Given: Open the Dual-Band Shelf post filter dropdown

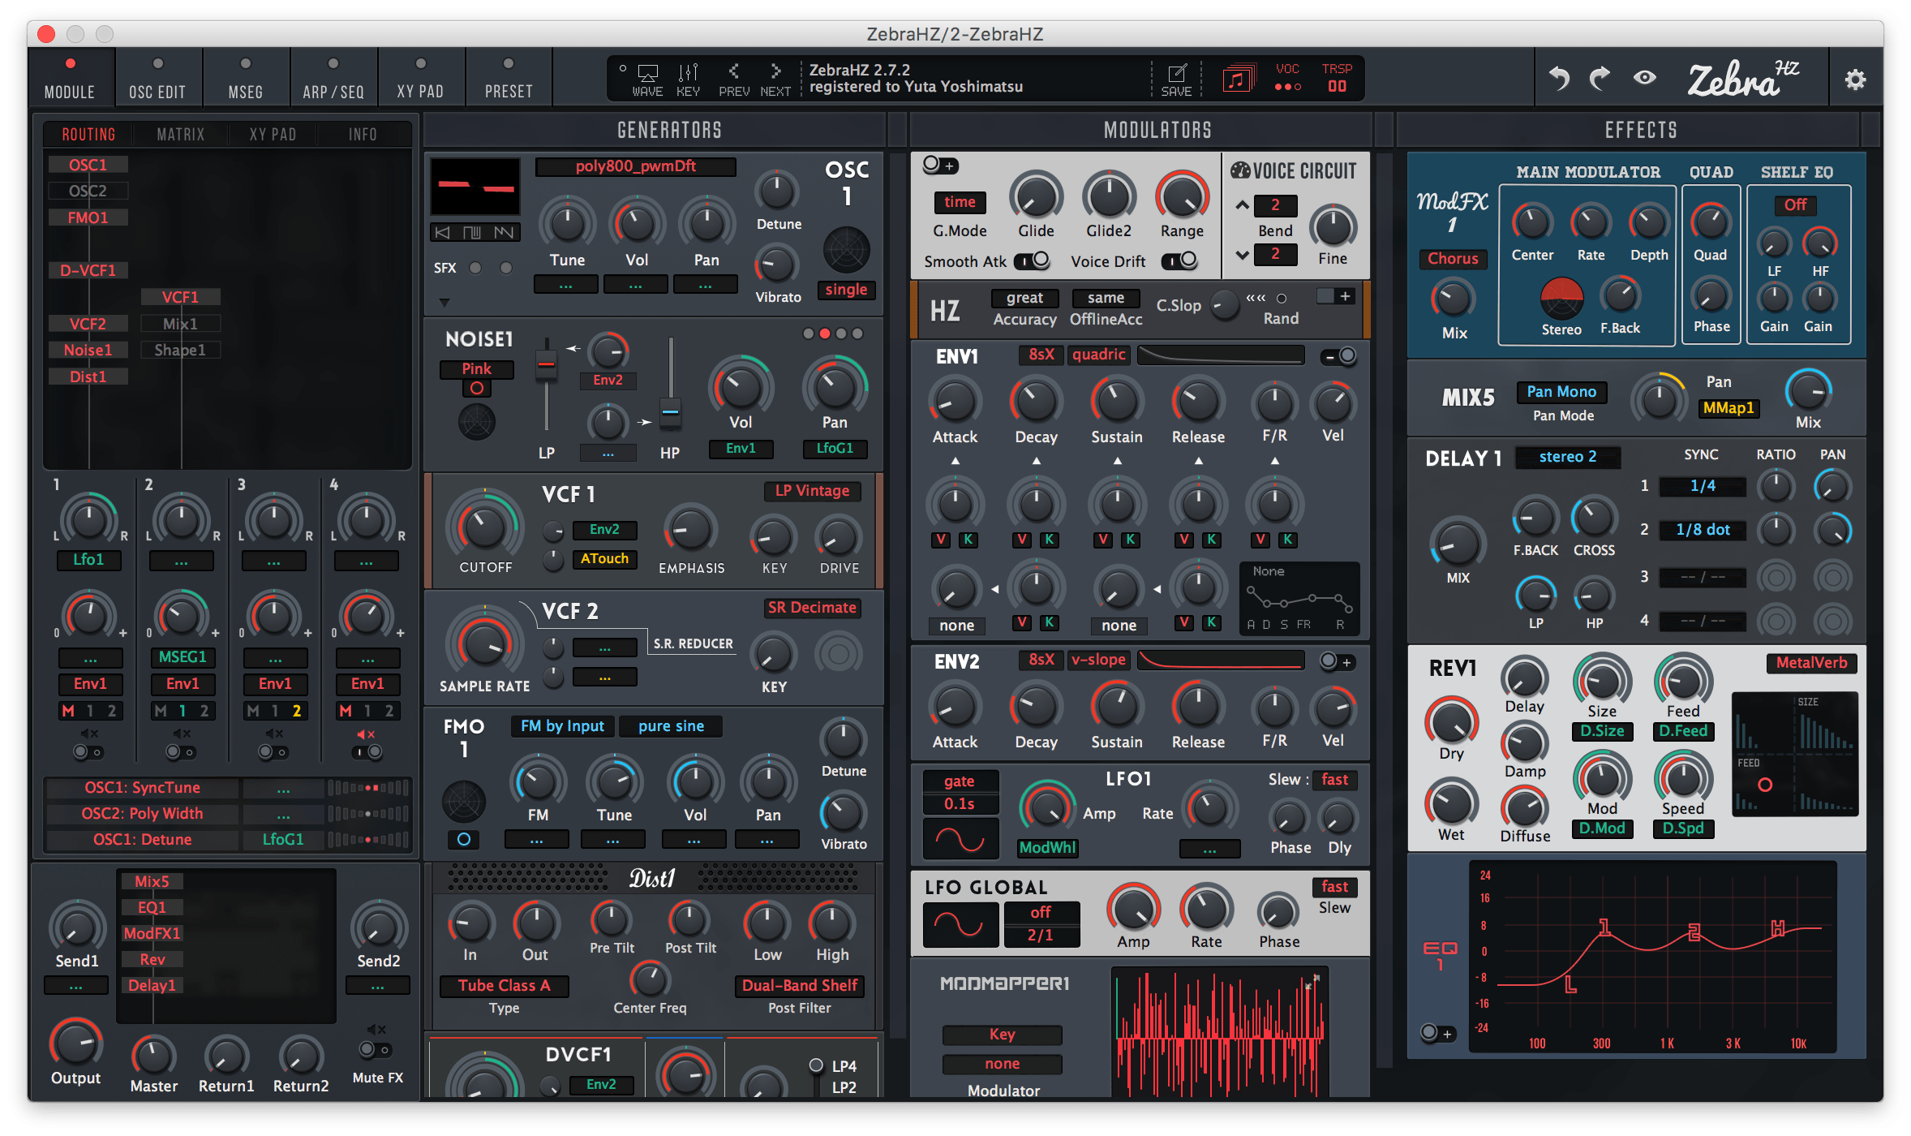Looking at the screenshot, I should (800, 986).
